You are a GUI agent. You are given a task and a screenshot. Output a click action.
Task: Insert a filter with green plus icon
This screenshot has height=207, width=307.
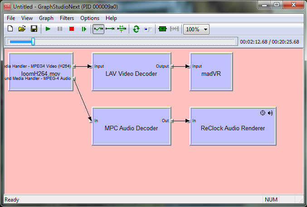[x=162, y=29]
